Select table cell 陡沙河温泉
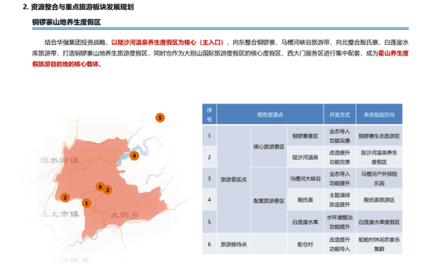The height and width of the screenshot is (274, 433). 305,158
